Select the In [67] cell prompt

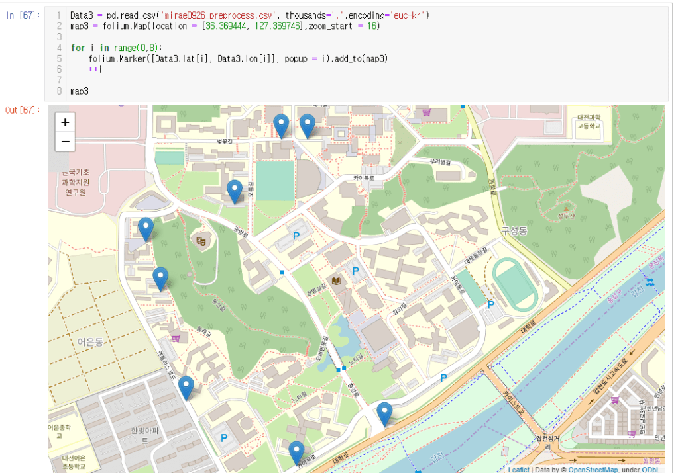[x=23, y=15]
